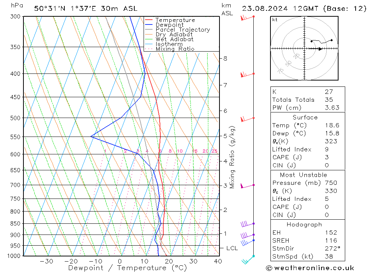
Task: Click the surface CAPE value '3'
Action: pyautogui.click(x=327, y=157)
